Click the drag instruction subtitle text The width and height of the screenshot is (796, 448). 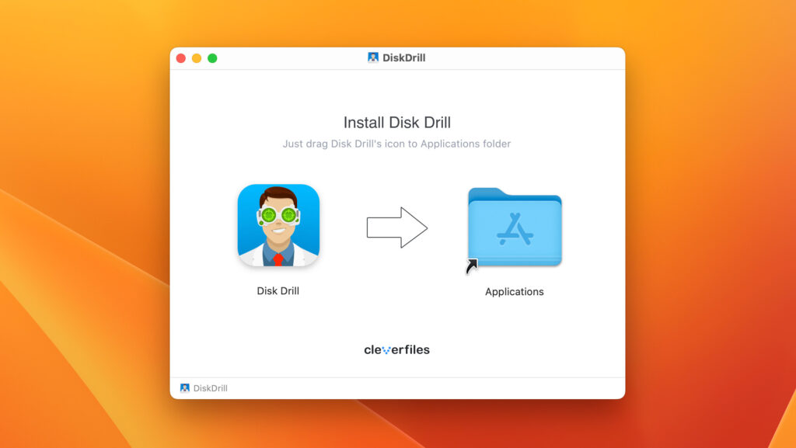point(396,144)
